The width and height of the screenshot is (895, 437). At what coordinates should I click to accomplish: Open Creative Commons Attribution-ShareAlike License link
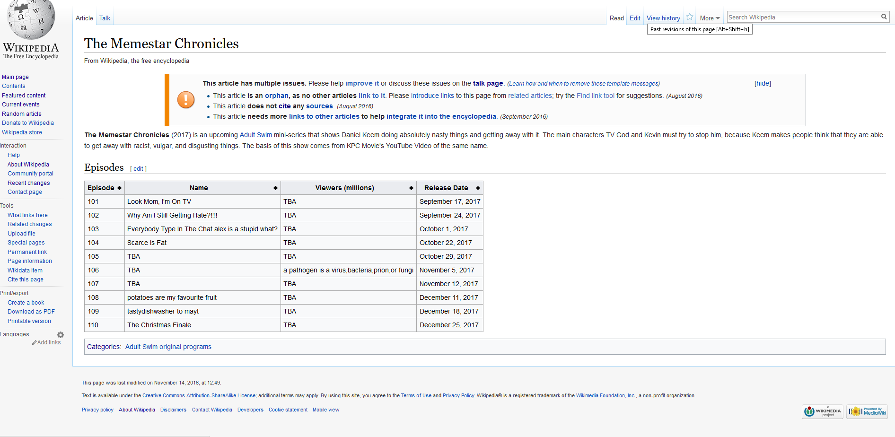point(199,395)
